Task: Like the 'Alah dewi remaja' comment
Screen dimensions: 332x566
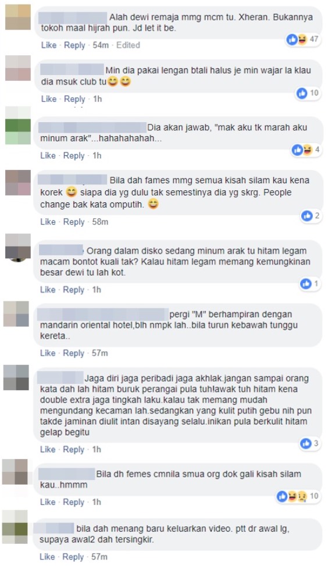Action: coord(49,45)
